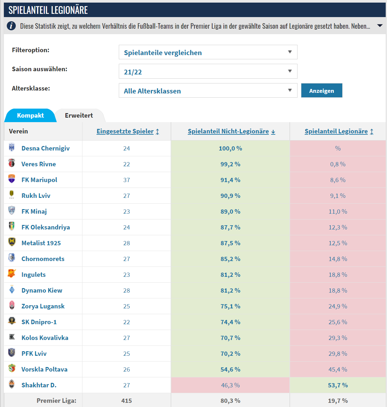Open the Altersklasse dropdown
This screenshot has height=407, width=387.
208,91
